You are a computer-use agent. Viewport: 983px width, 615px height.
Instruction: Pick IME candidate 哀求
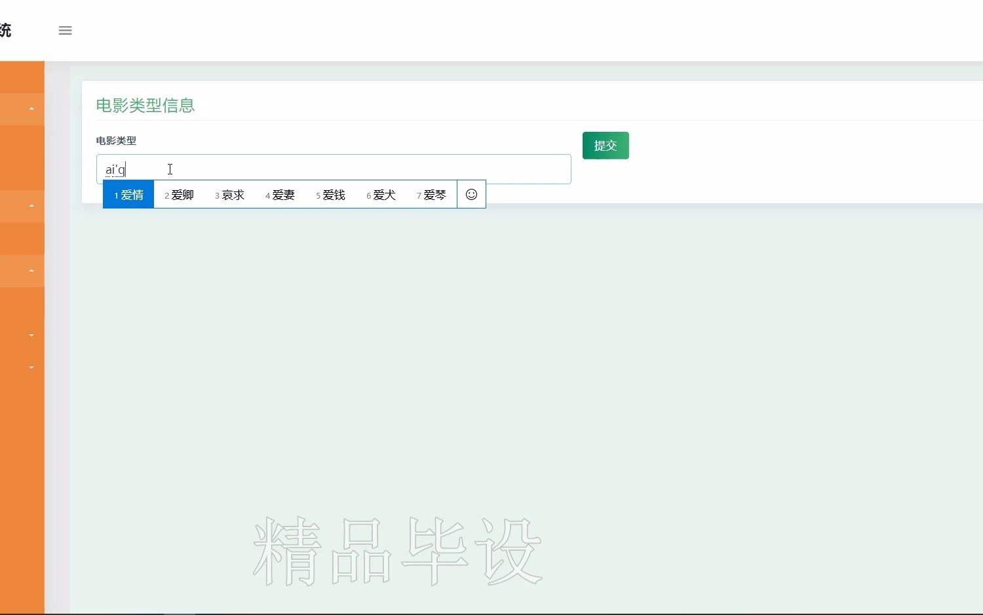click(229, 195)
